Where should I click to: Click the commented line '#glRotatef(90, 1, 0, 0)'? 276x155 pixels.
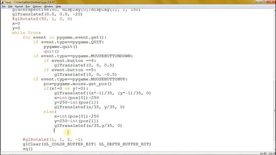[x=42, y=19]
